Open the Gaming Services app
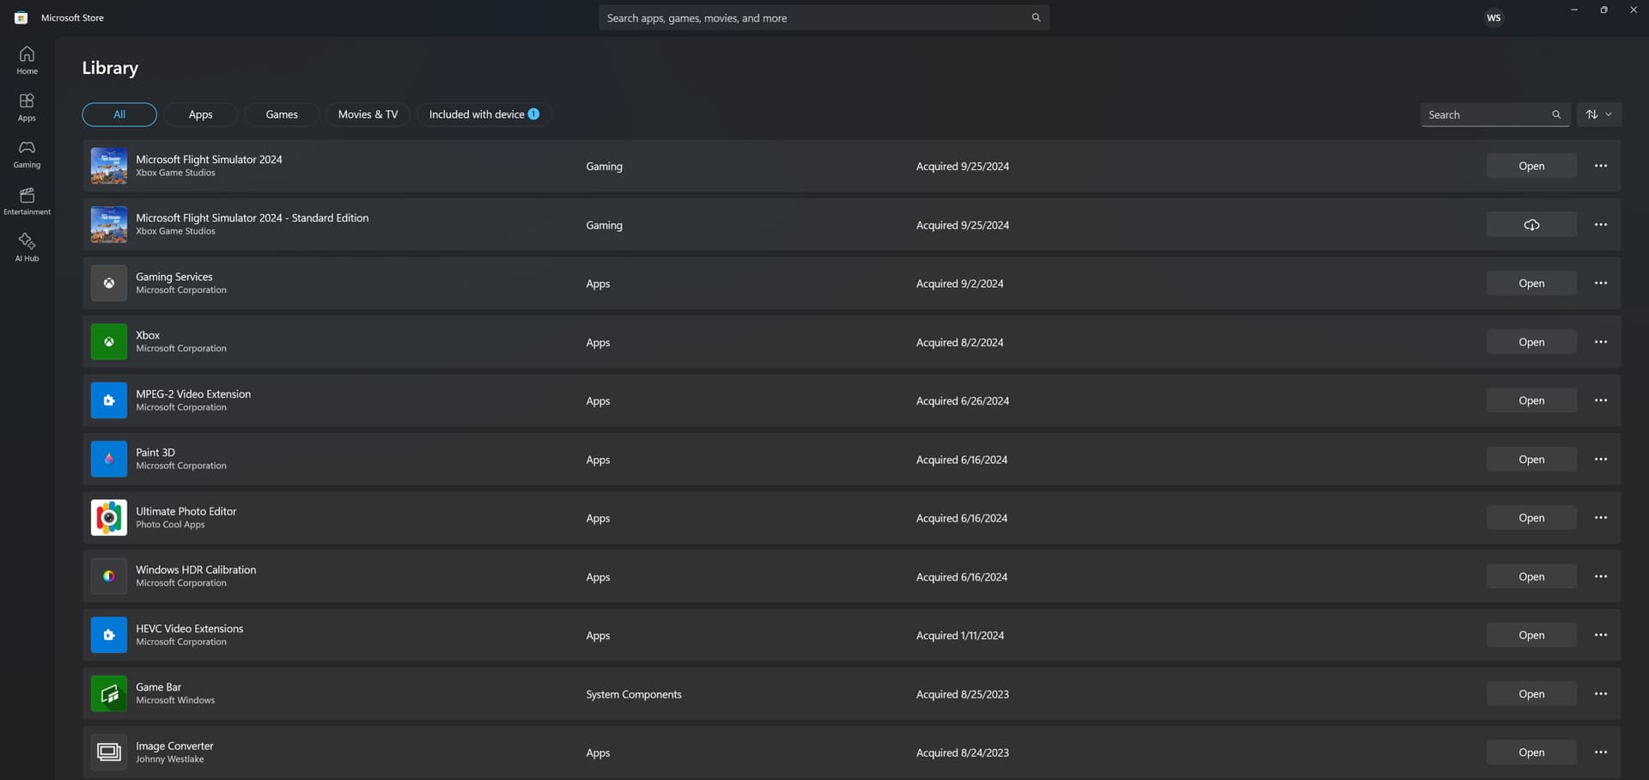This screenshot has height=780, width=1649. click(x=1531, y=283)
